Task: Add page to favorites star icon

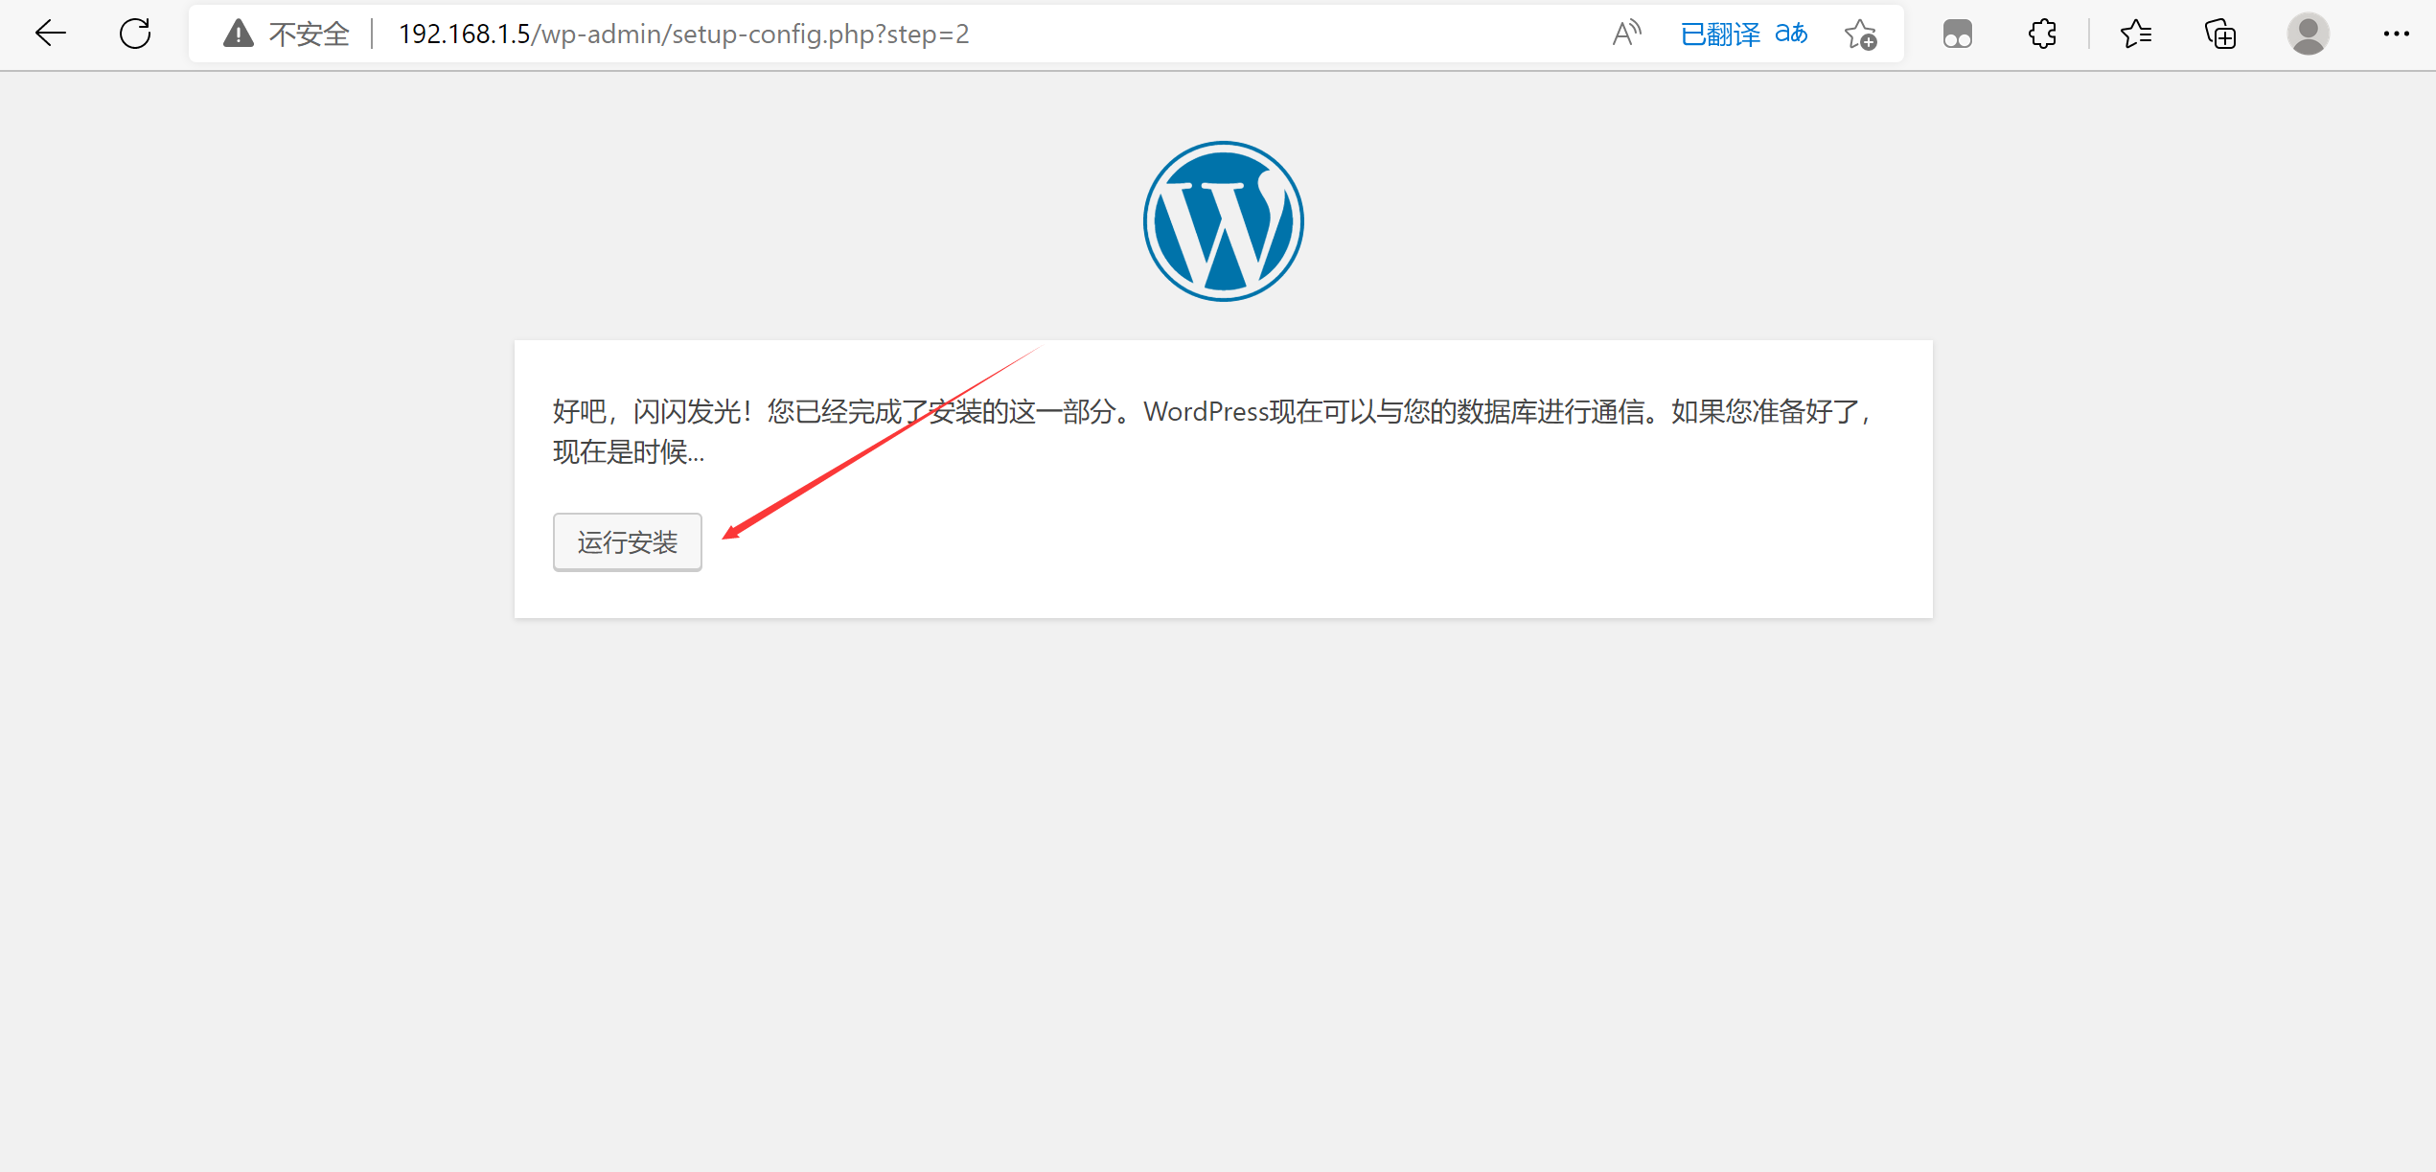Action: coord(1860,34)
